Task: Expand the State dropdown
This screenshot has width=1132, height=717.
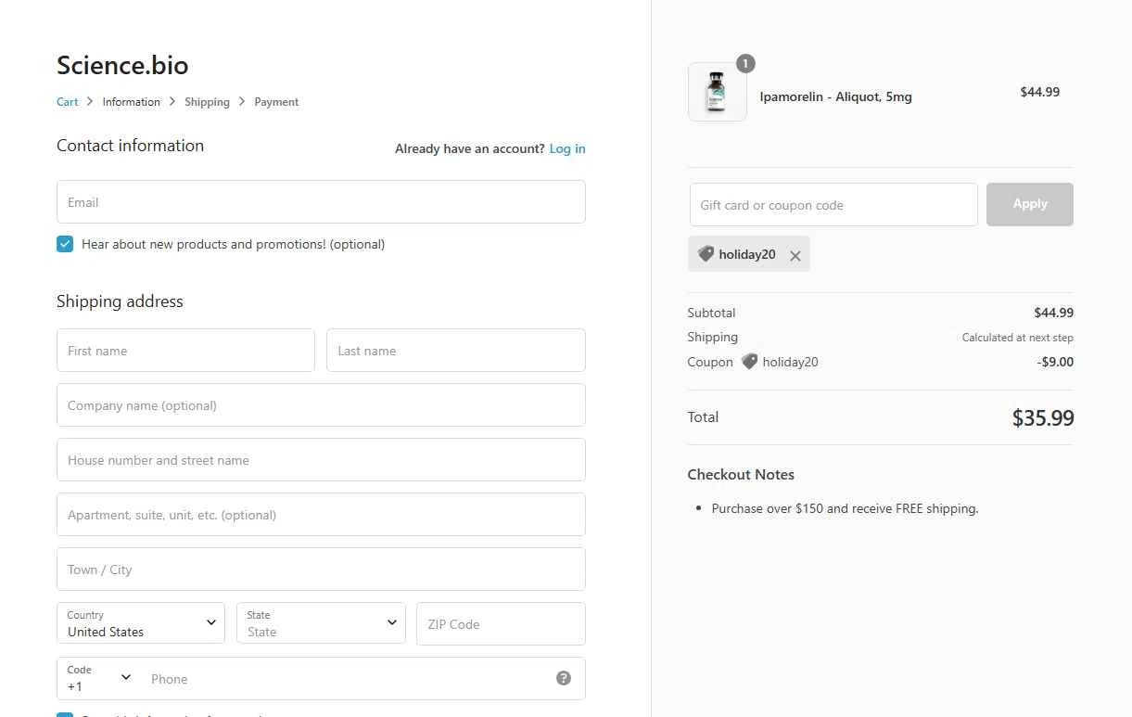Action: tap(321, 623)
